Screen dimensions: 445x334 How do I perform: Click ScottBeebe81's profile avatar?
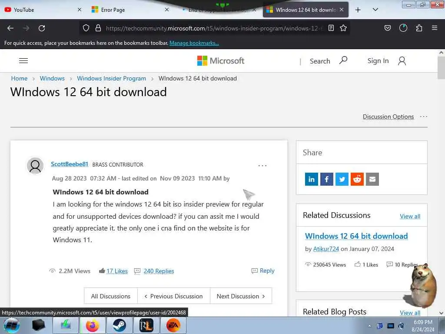click(35, 166)
